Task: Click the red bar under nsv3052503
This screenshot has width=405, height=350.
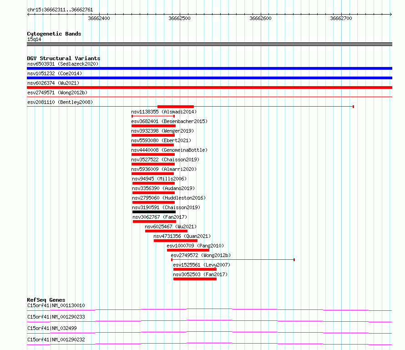Action: [x=195, y=279]
